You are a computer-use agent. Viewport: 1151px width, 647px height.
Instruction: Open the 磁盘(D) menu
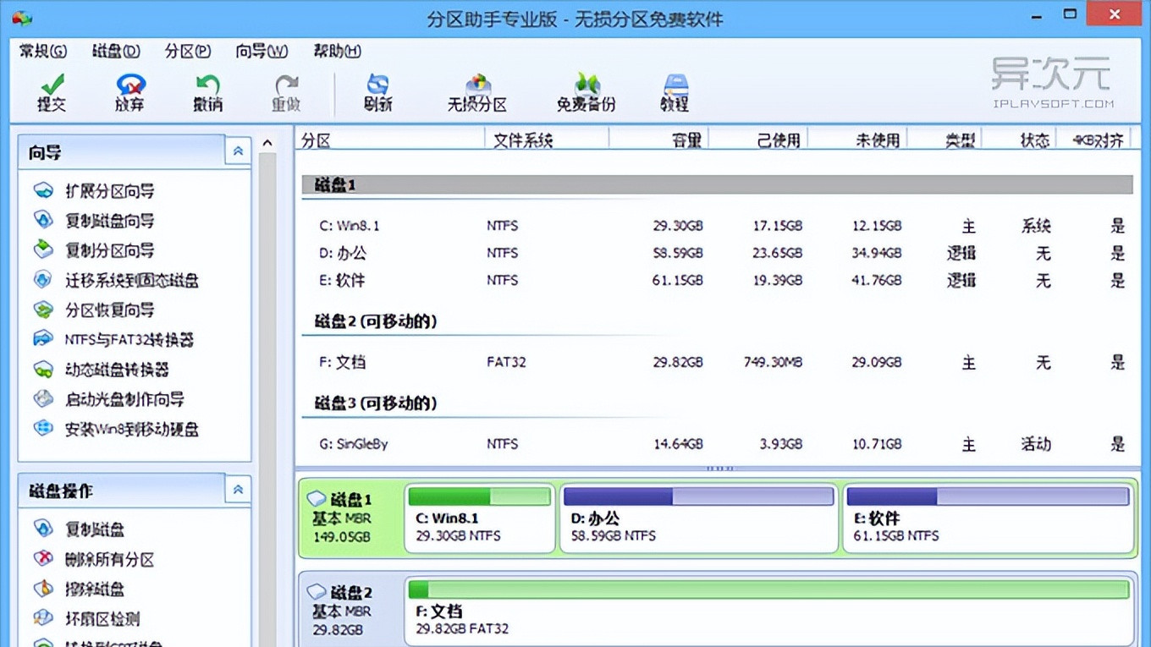(114, 51)
